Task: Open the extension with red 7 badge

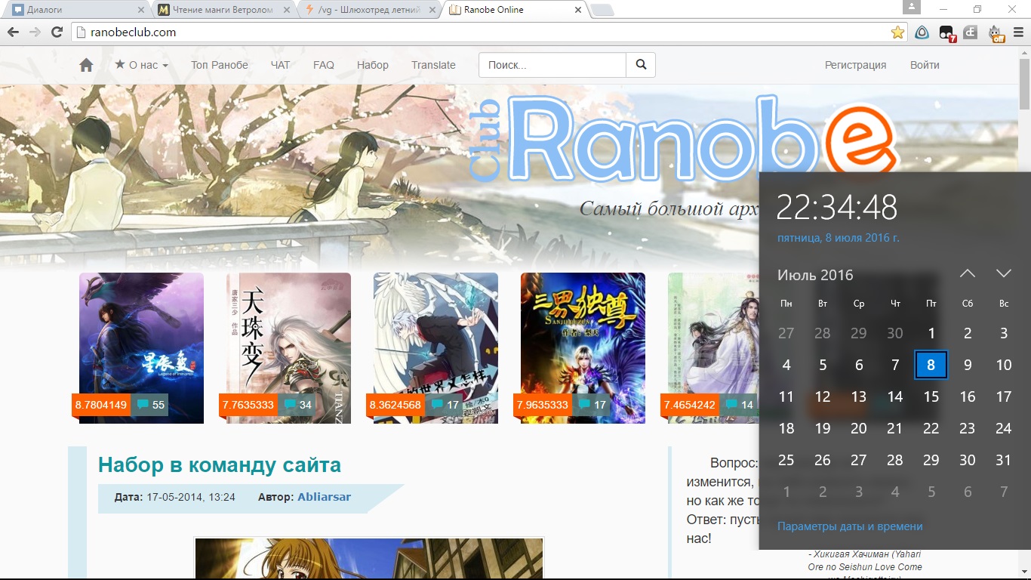Action: (946, 32)
